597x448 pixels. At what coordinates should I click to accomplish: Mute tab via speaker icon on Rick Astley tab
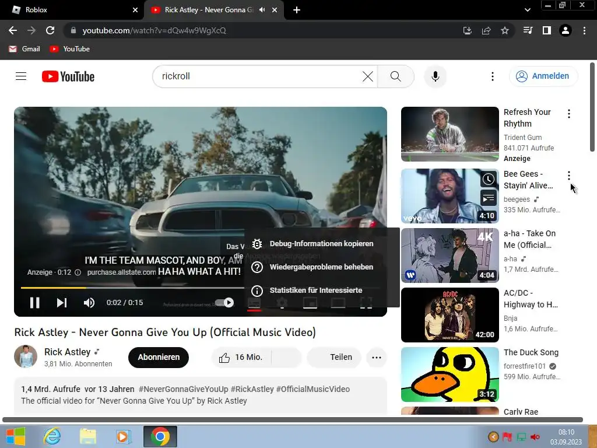262,10
